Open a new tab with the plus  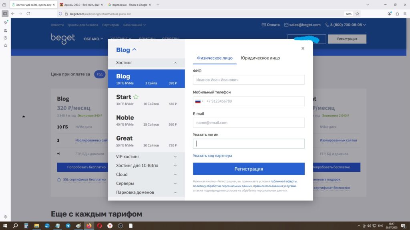(158, 5)
